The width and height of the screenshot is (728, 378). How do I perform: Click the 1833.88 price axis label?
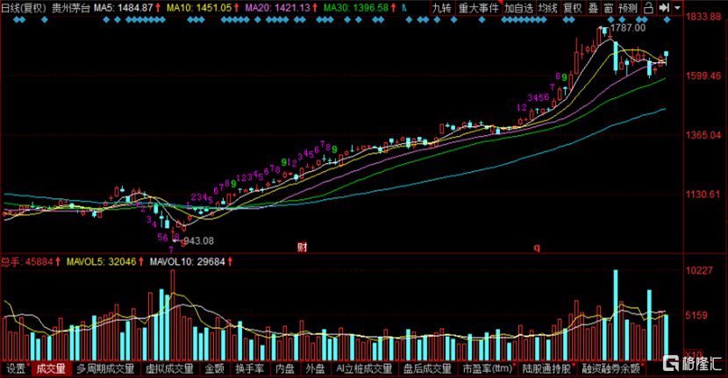[703, 17]
